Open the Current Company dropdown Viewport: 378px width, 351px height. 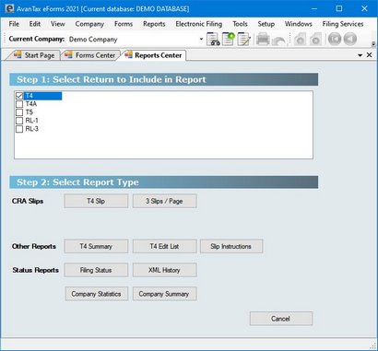(x=201, y=40)
